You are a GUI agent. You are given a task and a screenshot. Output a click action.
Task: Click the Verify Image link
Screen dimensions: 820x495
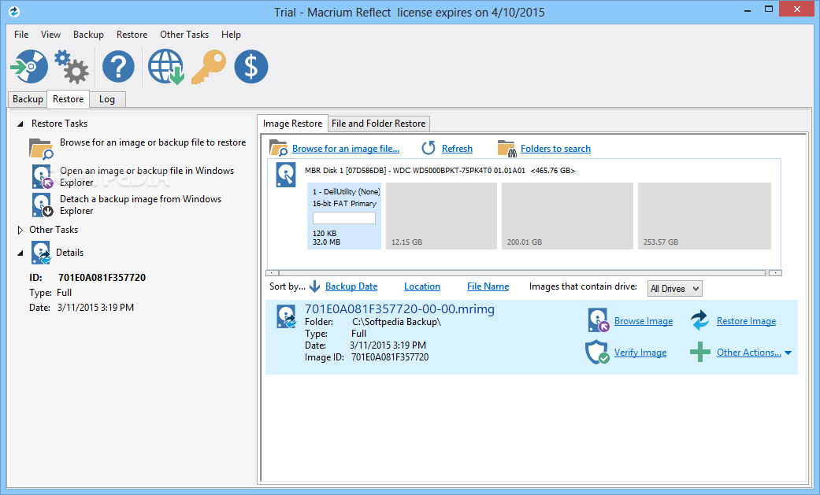click(640, 353)
